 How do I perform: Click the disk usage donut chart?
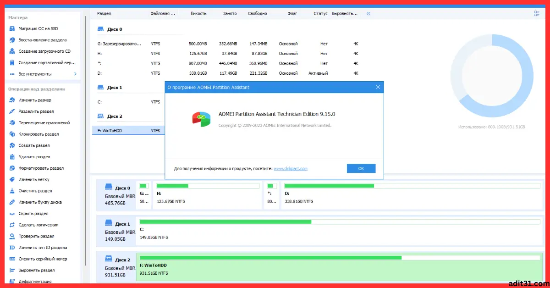click(x=492, y=75)
